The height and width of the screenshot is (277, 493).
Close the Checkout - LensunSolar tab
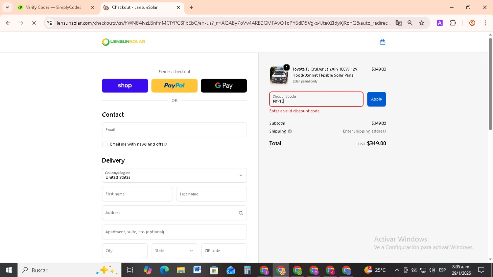[178, 7]
